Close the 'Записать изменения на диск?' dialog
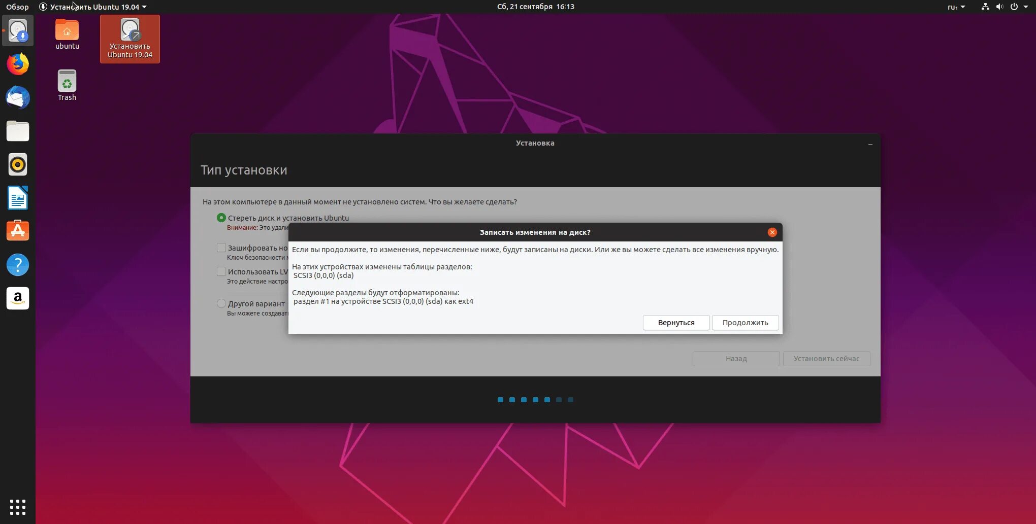This screenshot has width=1036, height=524. tap(772, 232)
